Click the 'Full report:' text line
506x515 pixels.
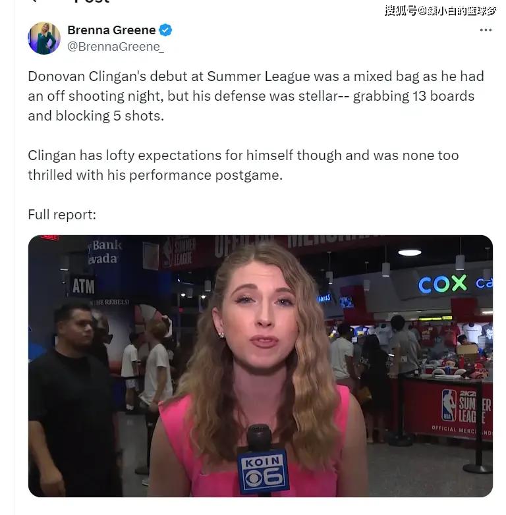[62, 215]
